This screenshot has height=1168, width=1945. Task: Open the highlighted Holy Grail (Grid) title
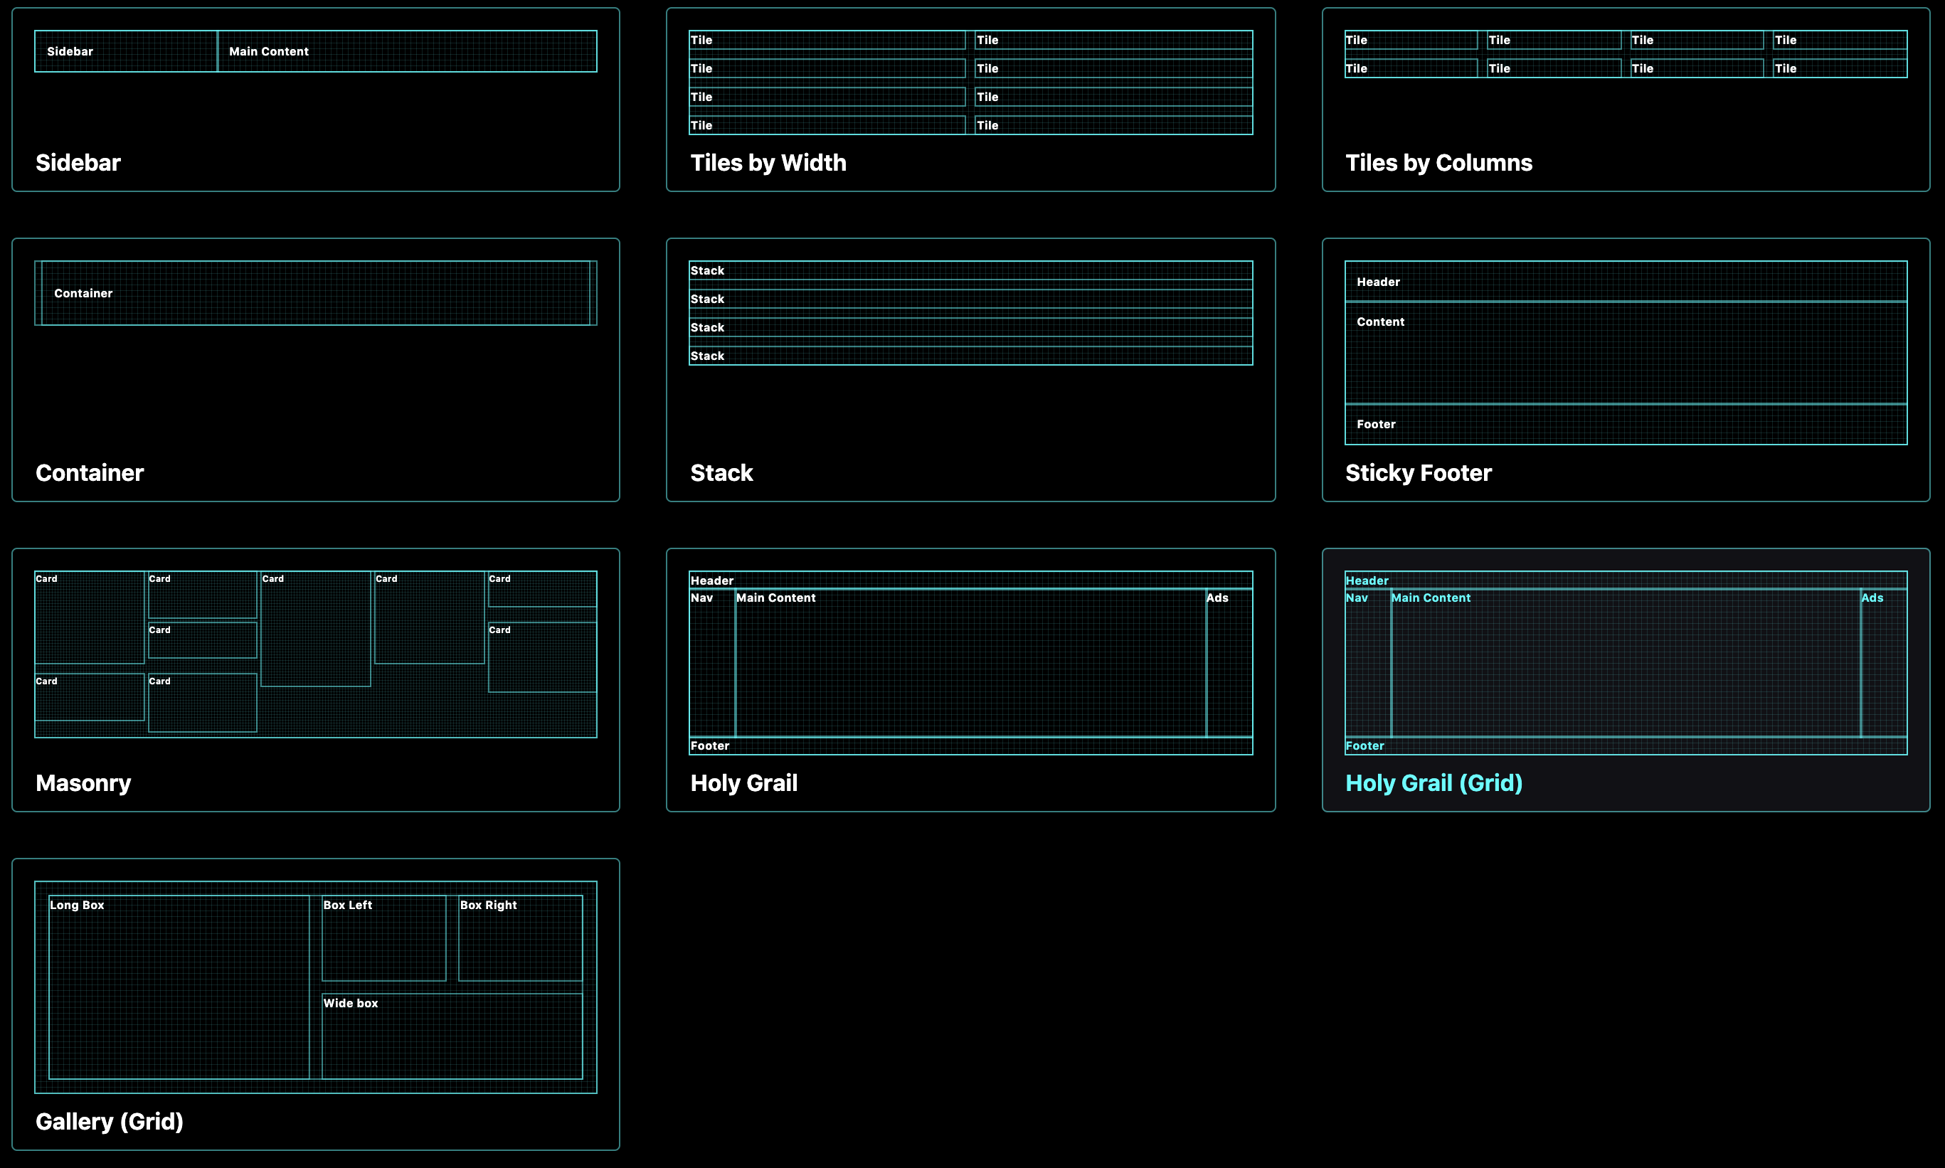(x=1434, y=783)
